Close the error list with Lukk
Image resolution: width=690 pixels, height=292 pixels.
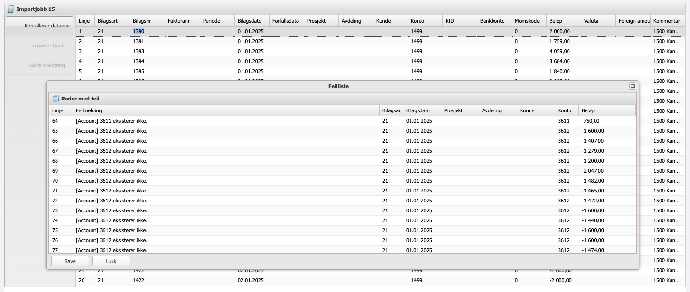click(111, 261)
